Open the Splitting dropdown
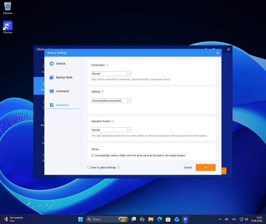 click(x=111, y=101)
